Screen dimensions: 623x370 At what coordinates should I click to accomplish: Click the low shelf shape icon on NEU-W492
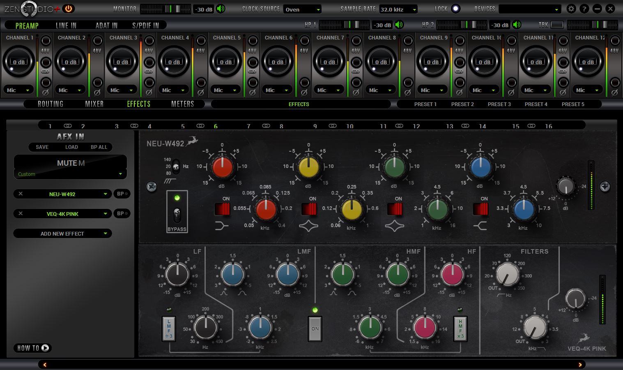222,225
